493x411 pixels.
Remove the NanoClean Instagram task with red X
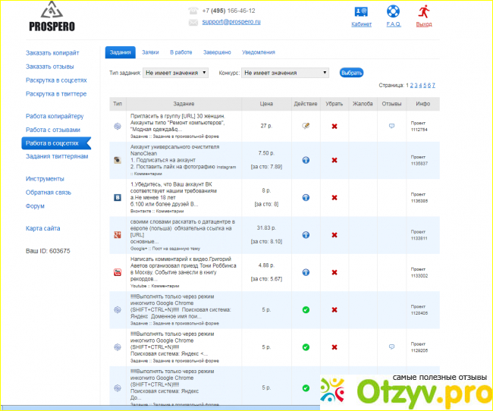click(x=334, y=161)
